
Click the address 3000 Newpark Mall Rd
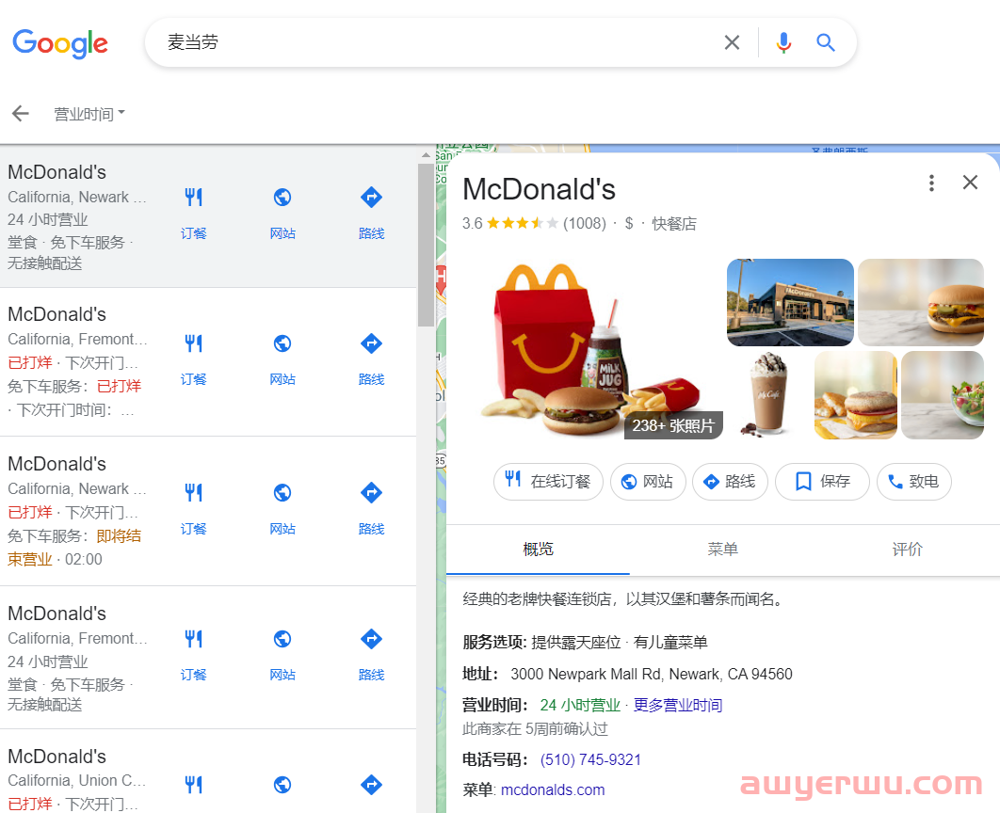coord(652,674)
